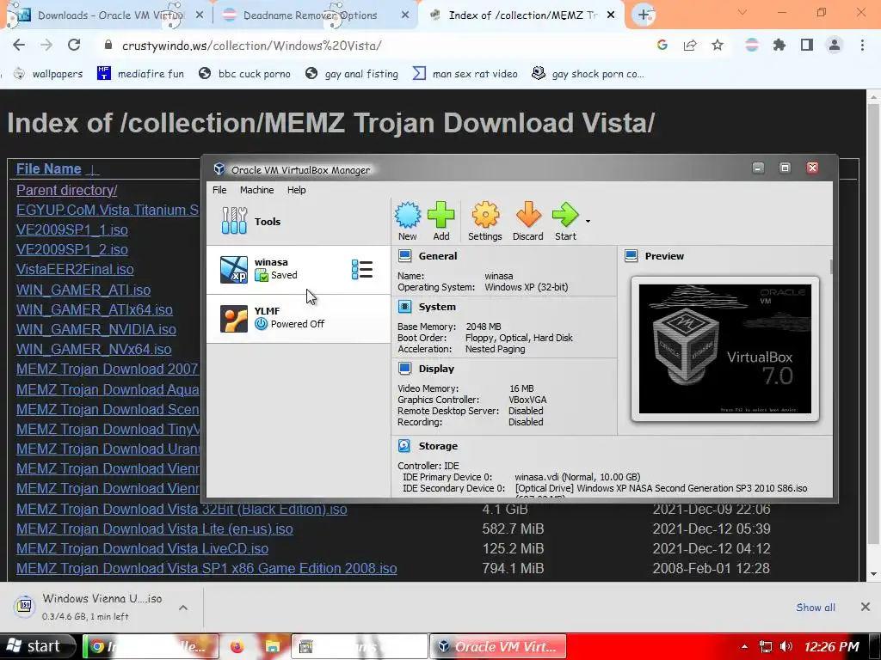Go back in browser history
Viewport: 881px width, 660px height.
[x=19, y=45]
